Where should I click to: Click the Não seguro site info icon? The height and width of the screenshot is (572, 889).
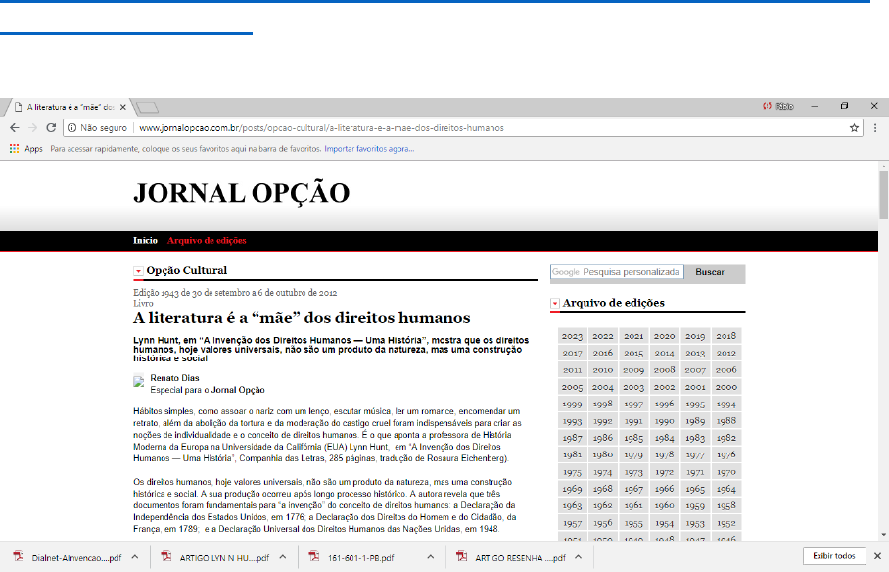click(71, 127)
